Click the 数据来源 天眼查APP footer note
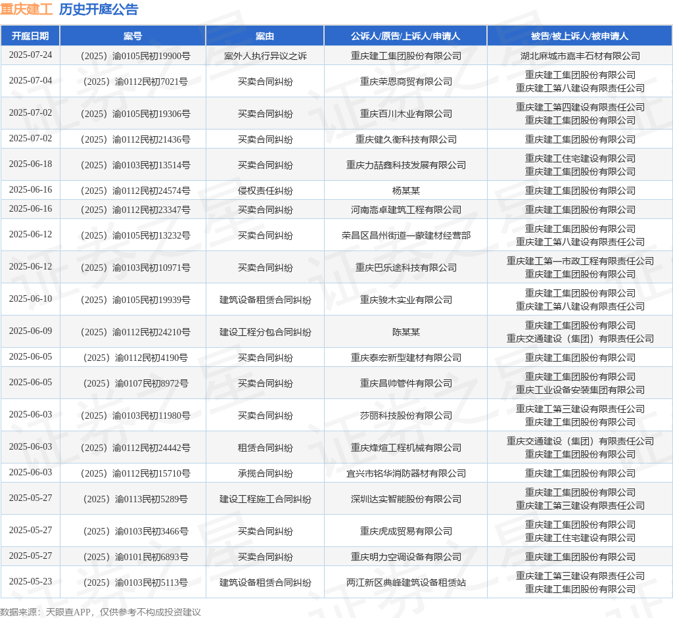 click(x=101, y=612)
